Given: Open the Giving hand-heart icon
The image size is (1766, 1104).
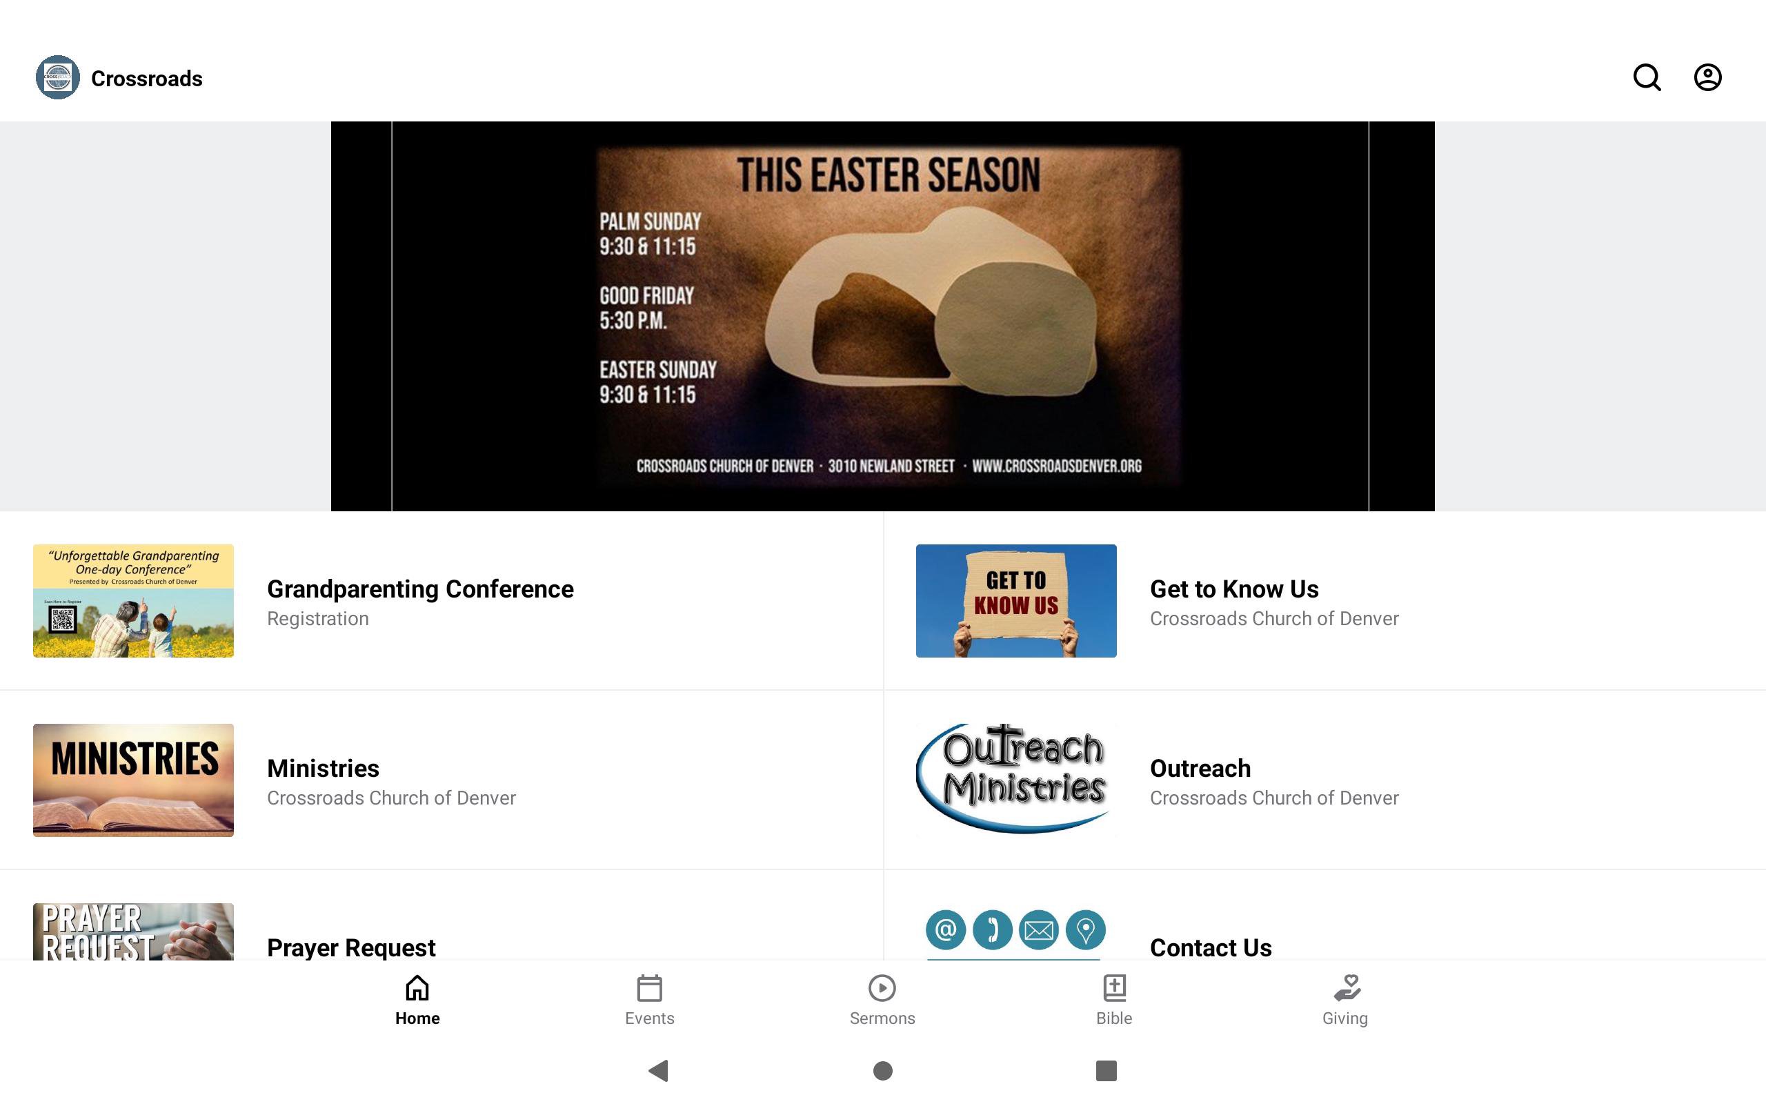Looking at the screenshot, I should [1346, 988].
